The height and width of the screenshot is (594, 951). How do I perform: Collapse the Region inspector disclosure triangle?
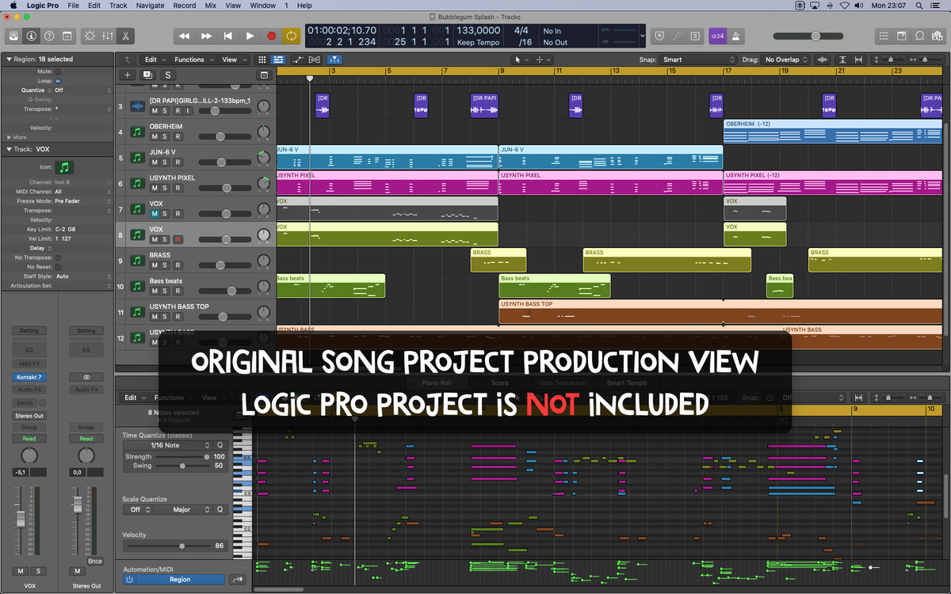pos(9,59)
